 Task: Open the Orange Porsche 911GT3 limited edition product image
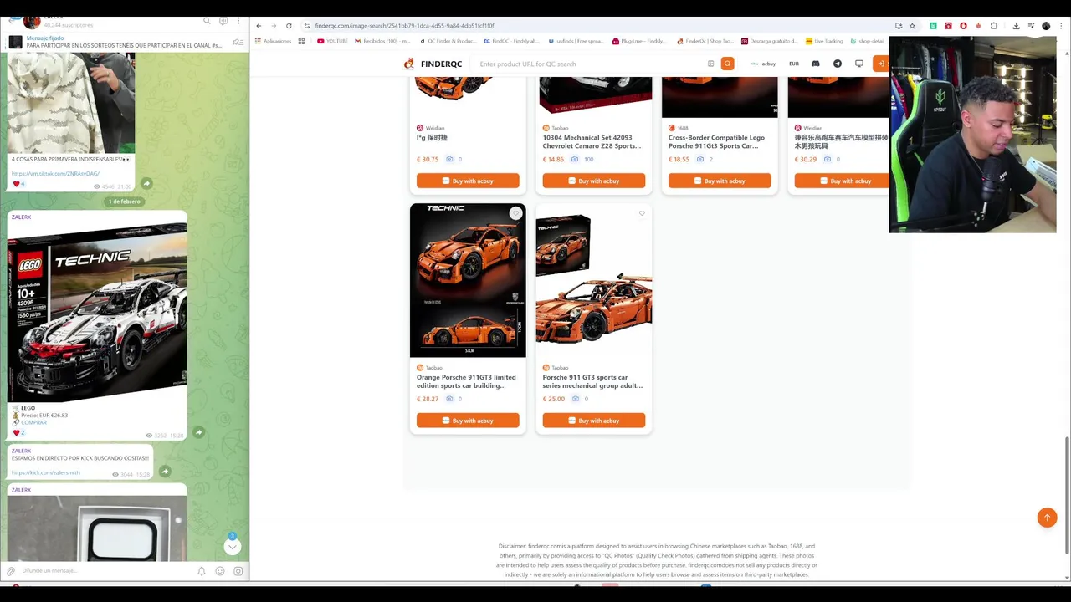(468, 280)
